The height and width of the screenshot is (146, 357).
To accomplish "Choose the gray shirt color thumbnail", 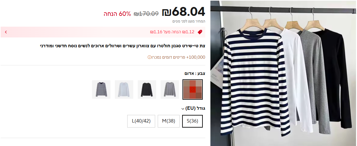I will point(170,90).
